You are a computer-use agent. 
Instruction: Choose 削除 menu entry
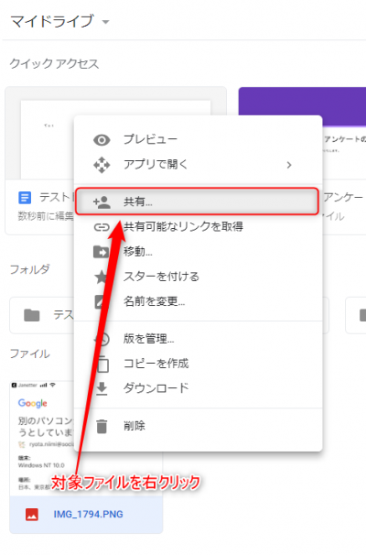[x=198, y=426]
